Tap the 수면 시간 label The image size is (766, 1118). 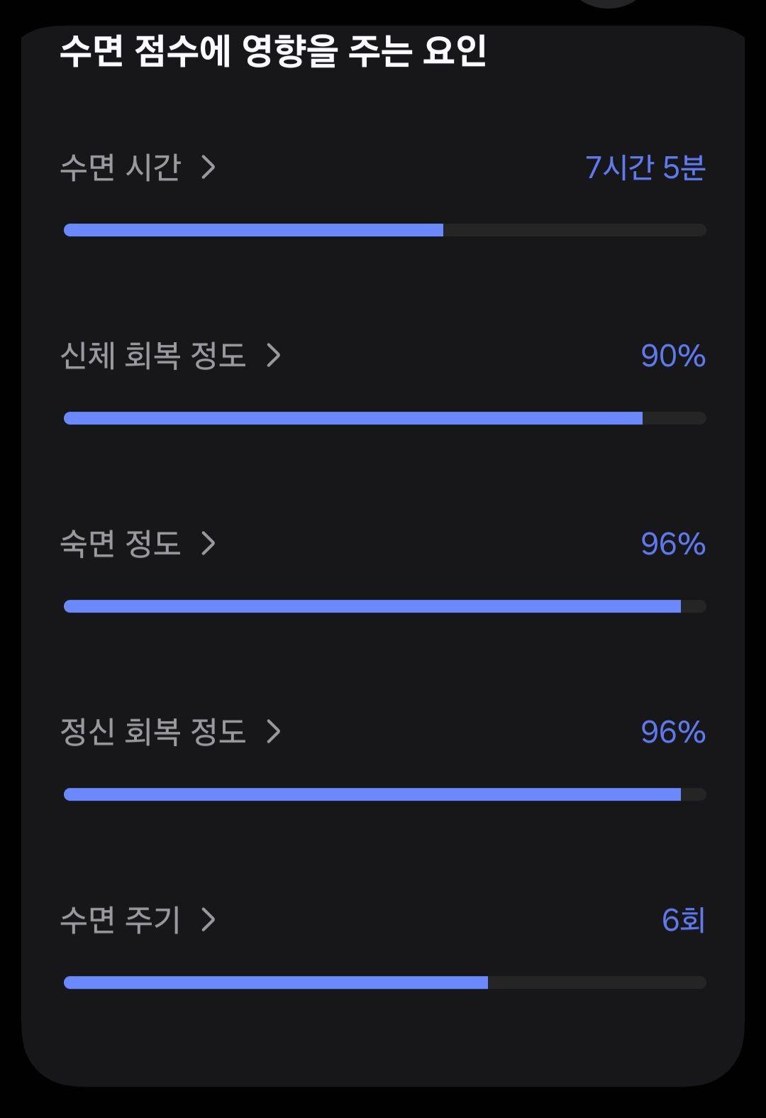[121, 168]
